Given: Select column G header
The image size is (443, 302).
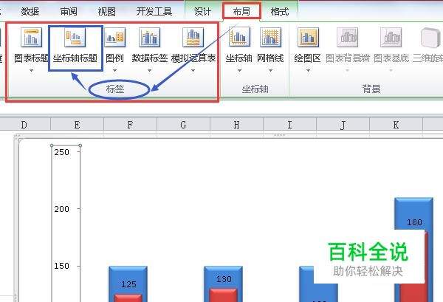Looking at the screenshot, I should (183, 125).
